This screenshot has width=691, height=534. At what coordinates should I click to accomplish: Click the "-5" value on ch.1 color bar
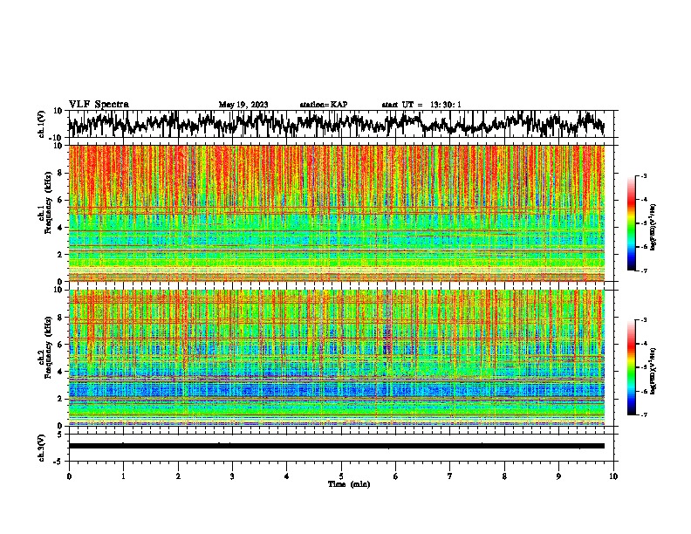[x=643, y=223]
